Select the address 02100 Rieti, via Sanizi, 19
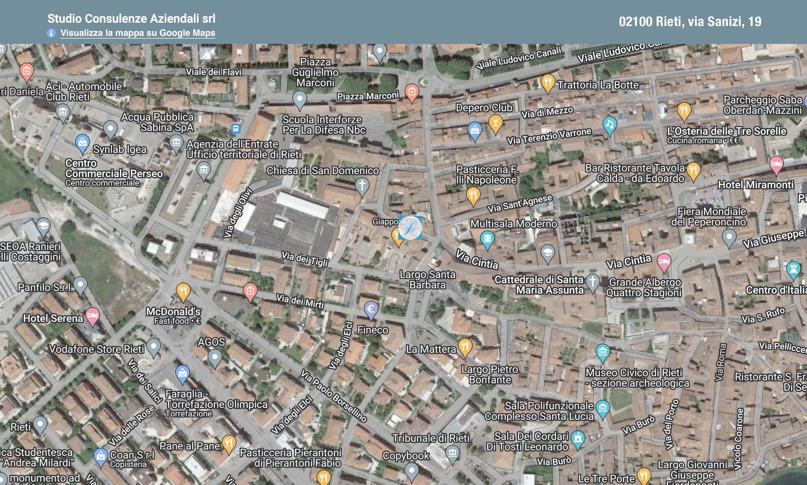 [690, 22]
